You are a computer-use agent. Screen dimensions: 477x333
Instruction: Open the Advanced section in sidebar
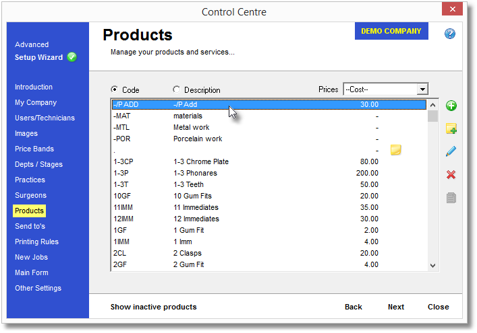(x=32, y=44)
